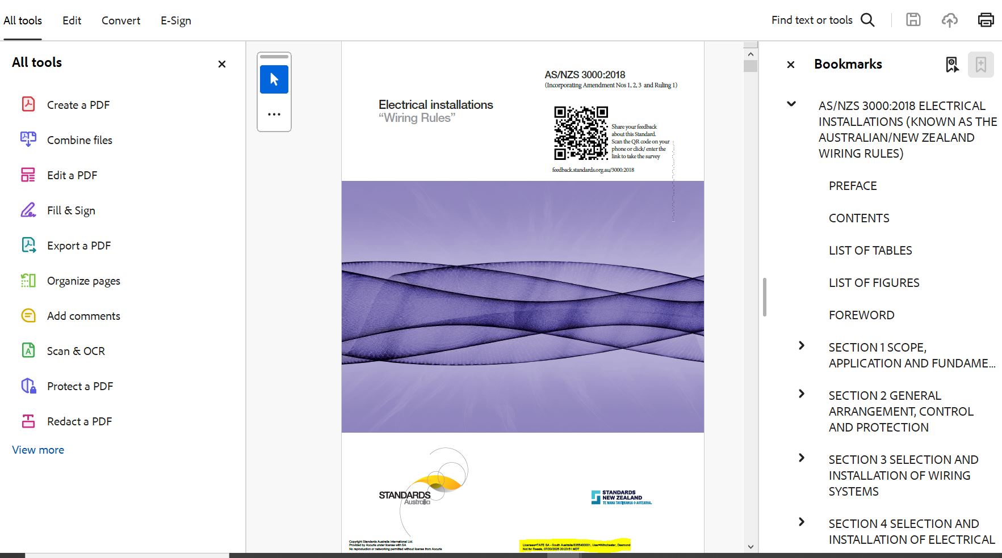Click the cloud upload icon
1002x558 pixels.
tap(949, 20)
